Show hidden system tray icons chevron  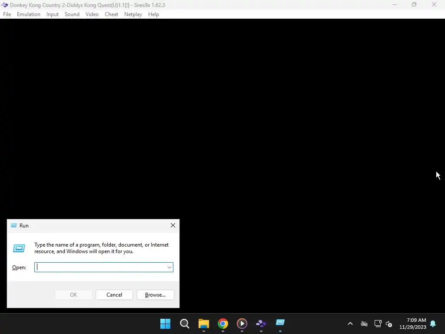(350, 324)
